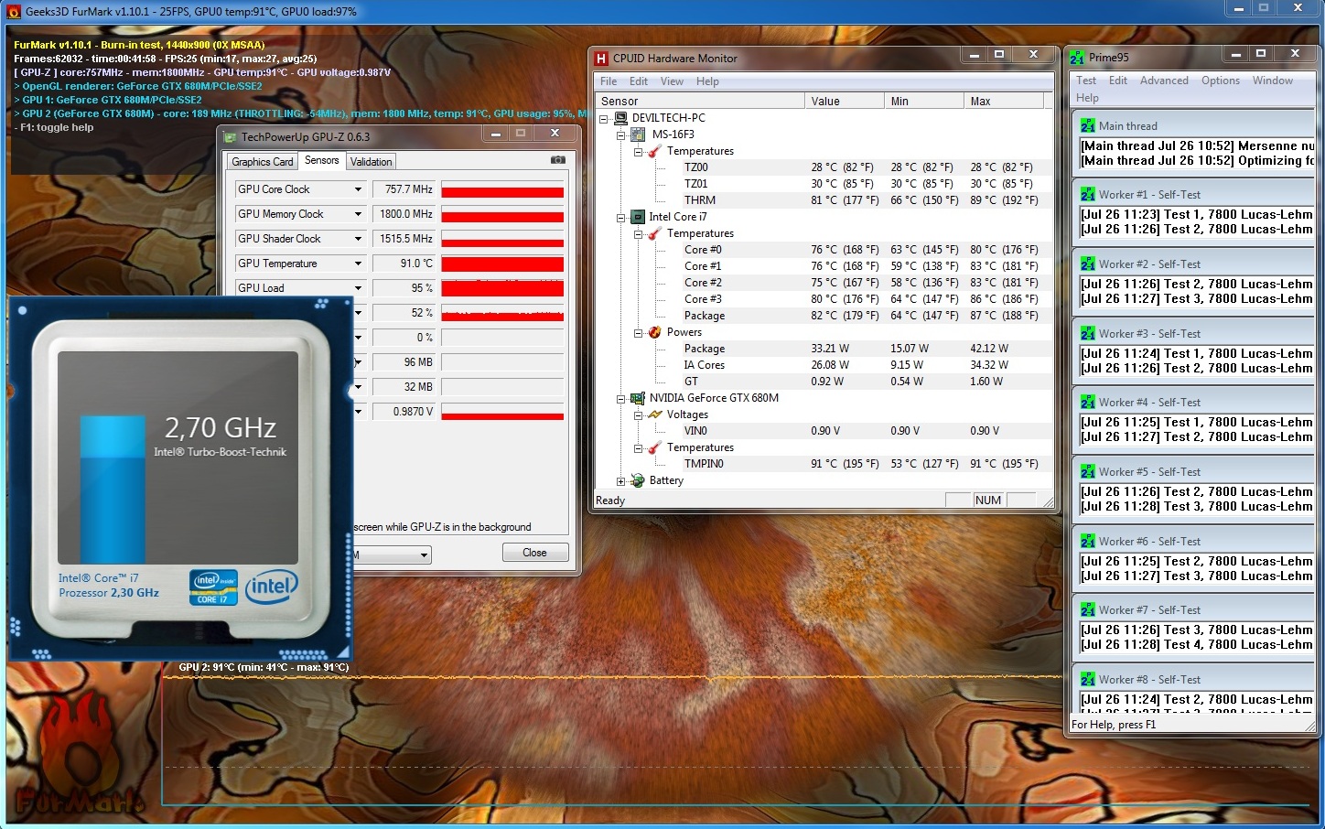Image resolution: width=1325 pixels, height=829 pixels.
Task: Collapse the Powers tree node
Action: coord(639,333)
